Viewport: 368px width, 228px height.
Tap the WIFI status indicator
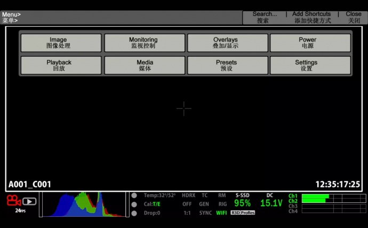[x=221, y=213]
